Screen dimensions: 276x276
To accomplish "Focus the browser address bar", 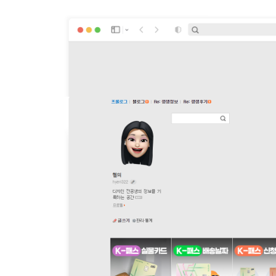I will [232, 29].
